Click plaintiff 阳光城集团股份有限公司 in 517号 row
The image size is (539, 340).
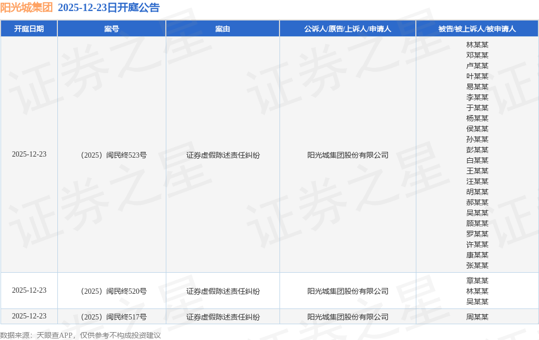tap(348, 317)
